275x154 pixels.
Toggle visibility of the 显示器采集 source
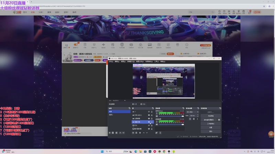149,129
